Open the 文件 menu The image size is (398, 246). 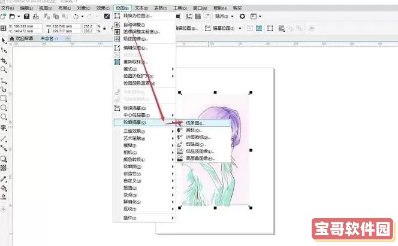pos(8,8)
